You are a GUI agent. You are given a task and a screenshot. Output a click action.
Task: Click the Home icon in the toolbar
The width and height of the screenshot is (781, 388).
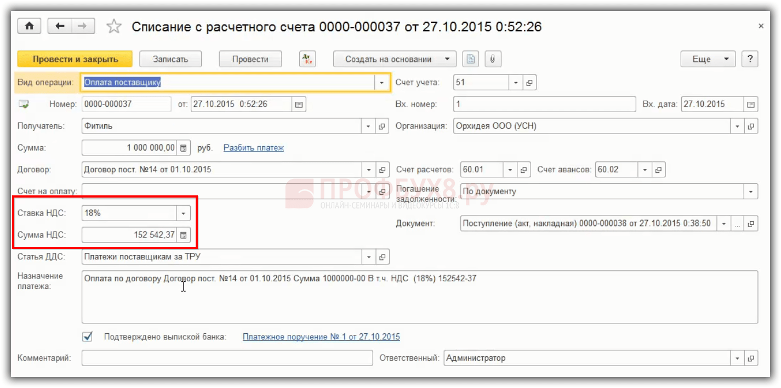(30, 26)
